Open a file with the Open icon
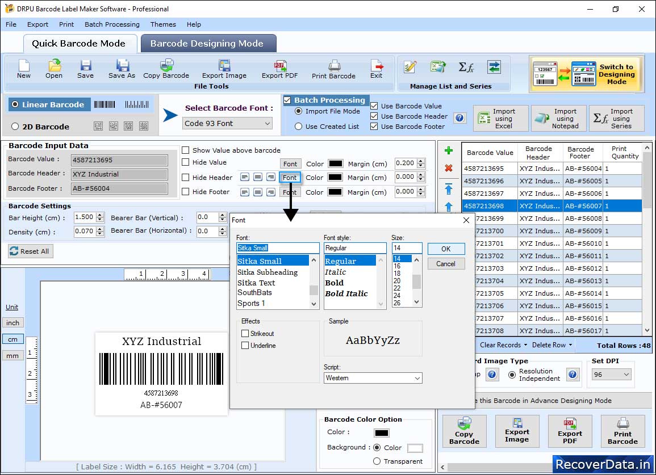The height and width of the screenshot is (475, 656). 54,69
